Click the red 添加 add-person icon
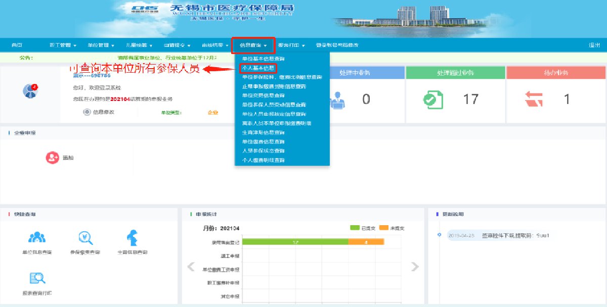This screenshot has height=307, width=607. (53, 158)
